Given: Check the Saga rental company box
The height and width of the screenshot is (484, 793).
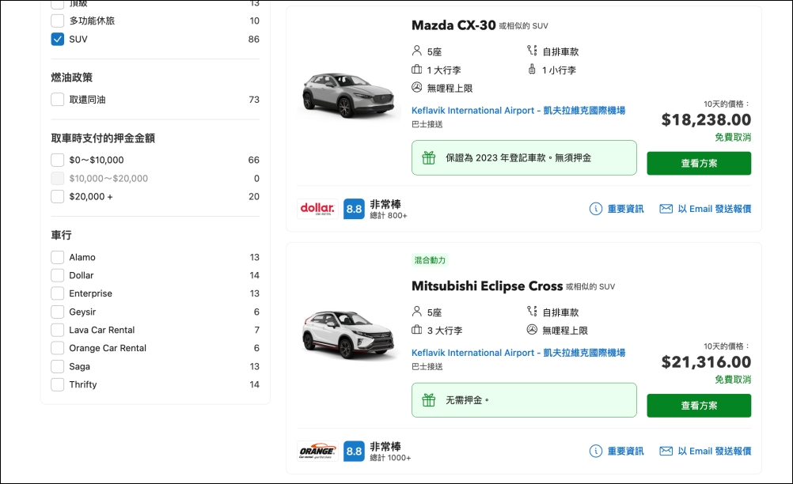Looking at the screenshot, I should 58,366.
